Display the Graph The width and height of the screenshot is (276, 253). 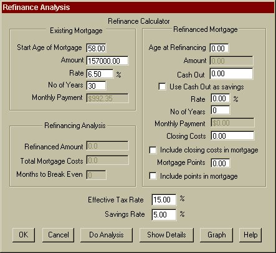pyautogui.click(x=216, y=235)
